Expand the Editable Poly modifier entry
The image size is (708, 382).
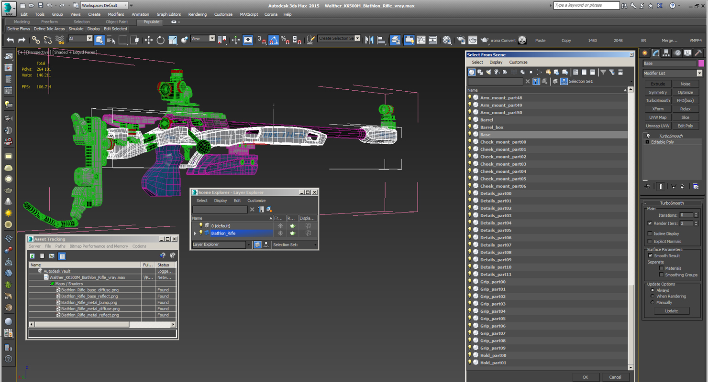tap(647, 142)
